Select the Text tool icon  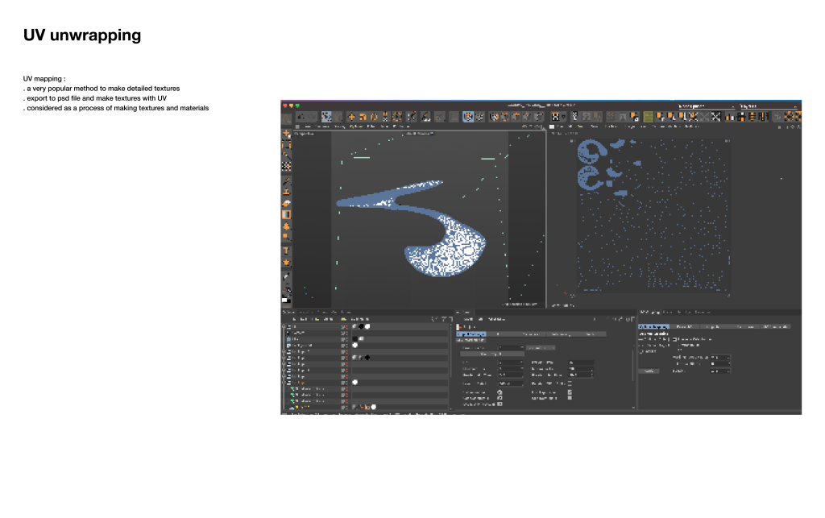pyautogui.click(x=286, y=251)
